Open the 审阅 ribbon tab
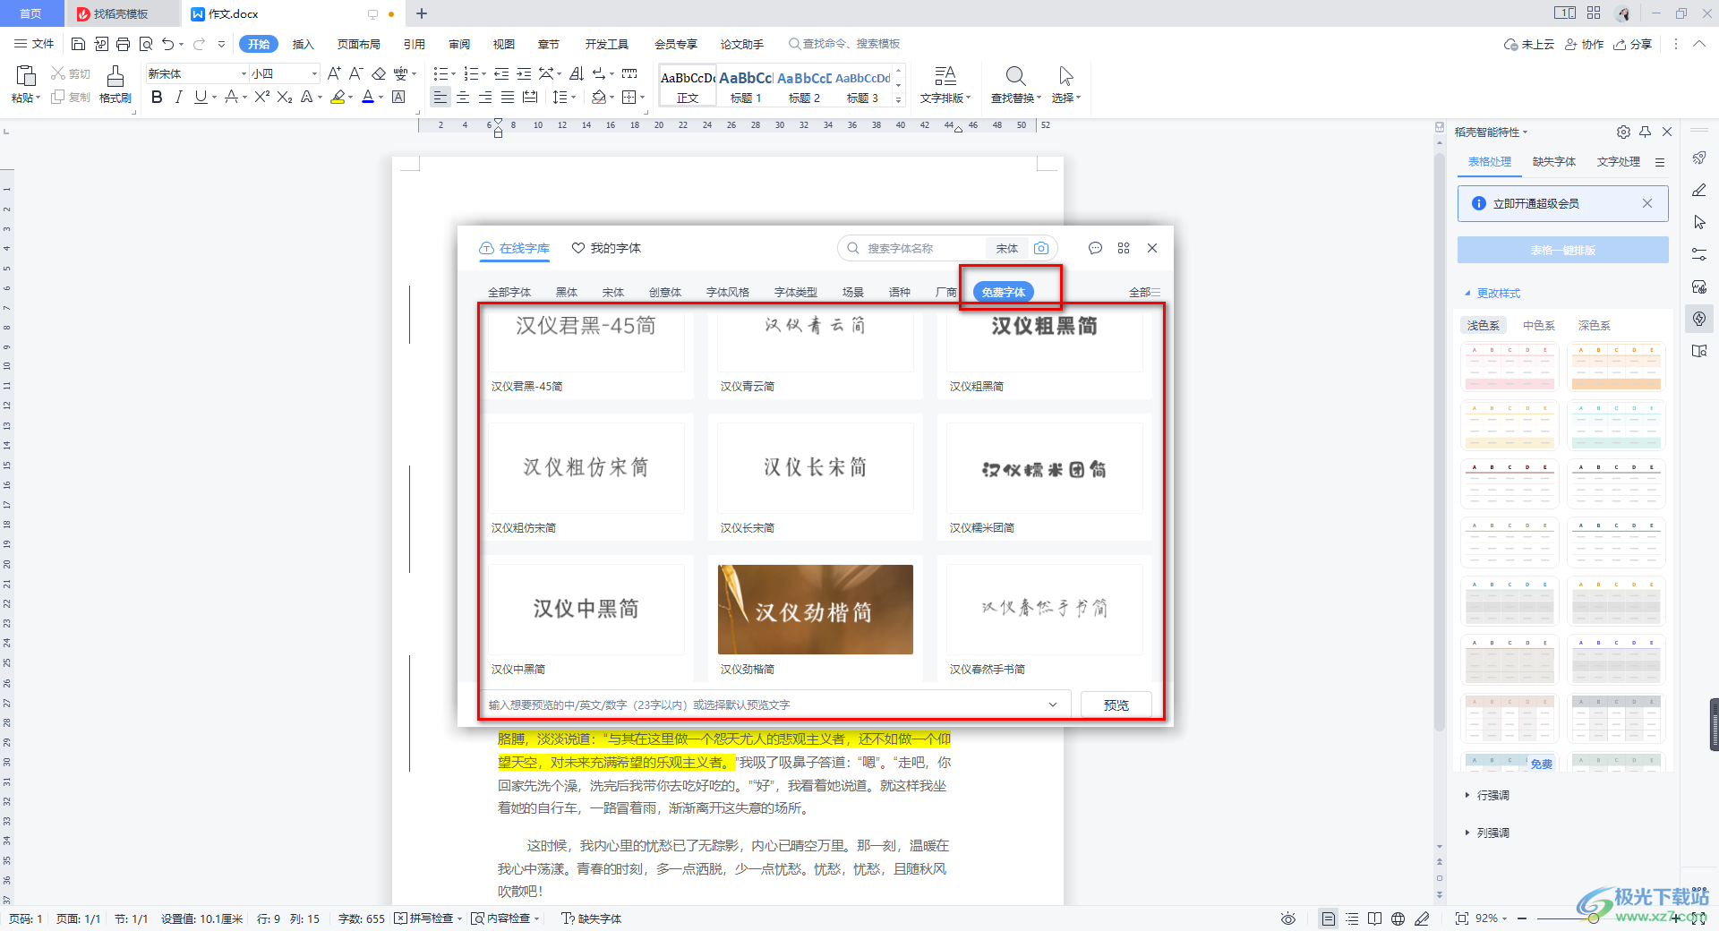This screenshot has height=931, width=1719. [x=459, y=44]
